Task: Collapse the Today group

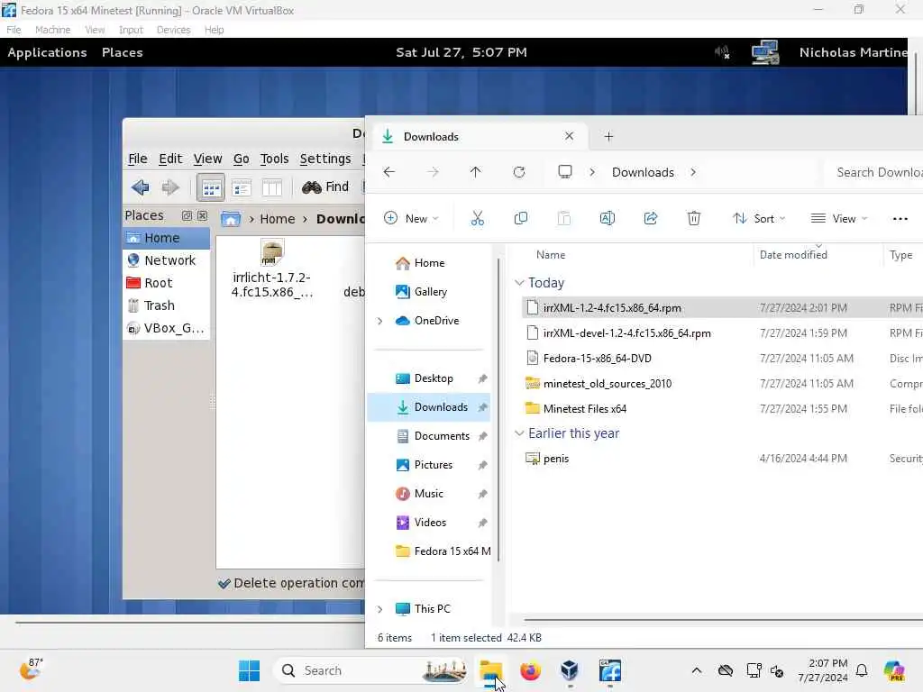Action: [x=519, y=283]
